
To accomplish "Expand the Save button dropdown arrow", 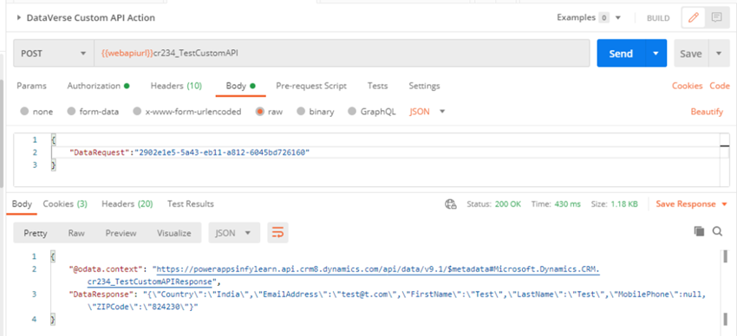I will click(x=719, y=53).
